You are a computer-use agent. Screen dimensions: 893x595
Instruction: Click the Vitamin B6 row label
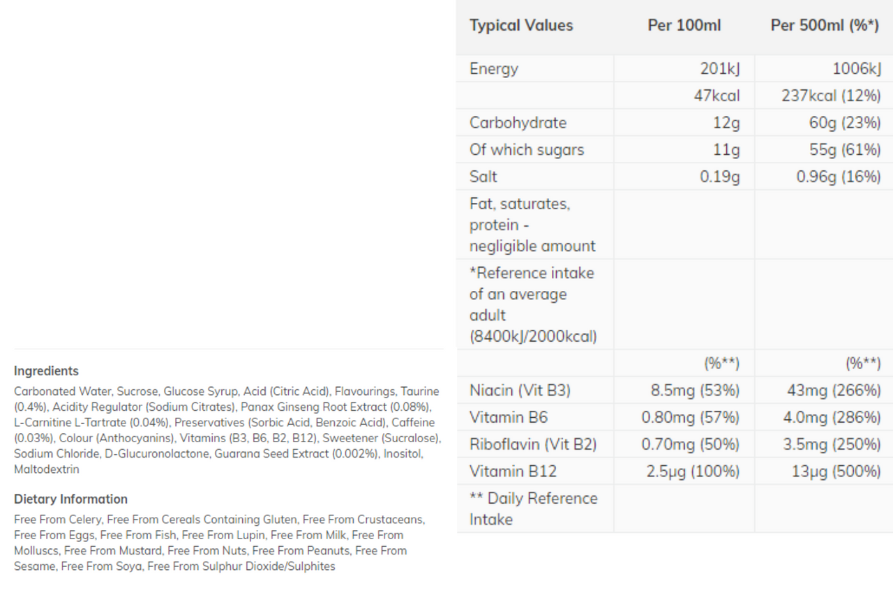(x=509, y=418)
